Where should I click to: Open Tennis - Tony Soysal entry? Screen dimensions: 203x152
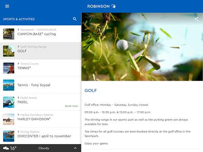(40, 85)
